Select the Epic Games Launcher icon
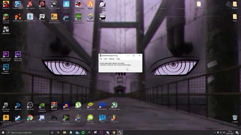 click(6, 107)
